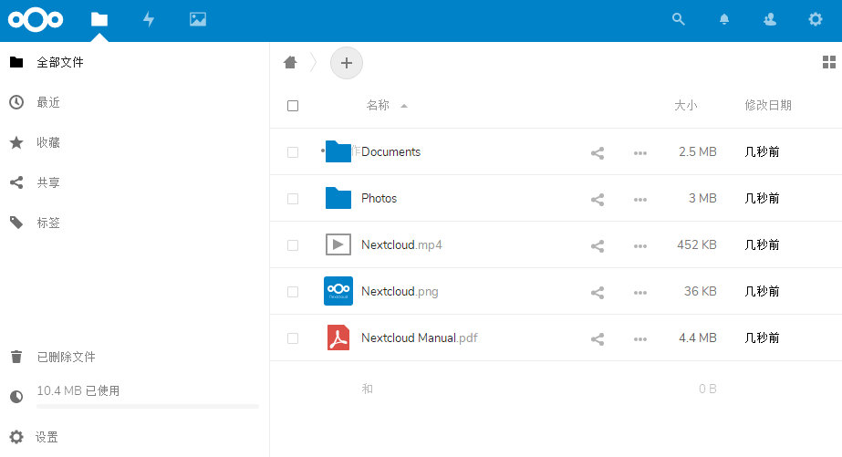Expand 设置 settings at sidebar bottom
This screenshot has width=842, height=457.
pos(134,437)
